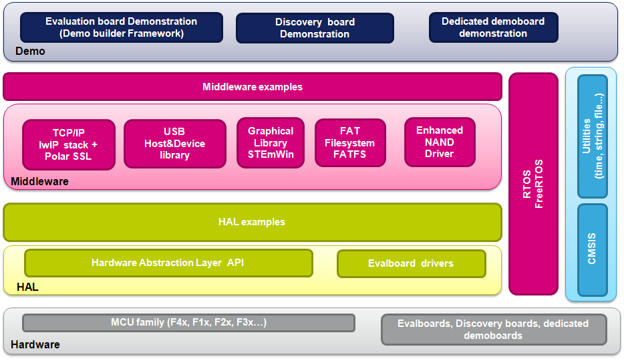Click the Enhanced NAND Driver block
Screen dimensions: 624x359
pos(440,142)
